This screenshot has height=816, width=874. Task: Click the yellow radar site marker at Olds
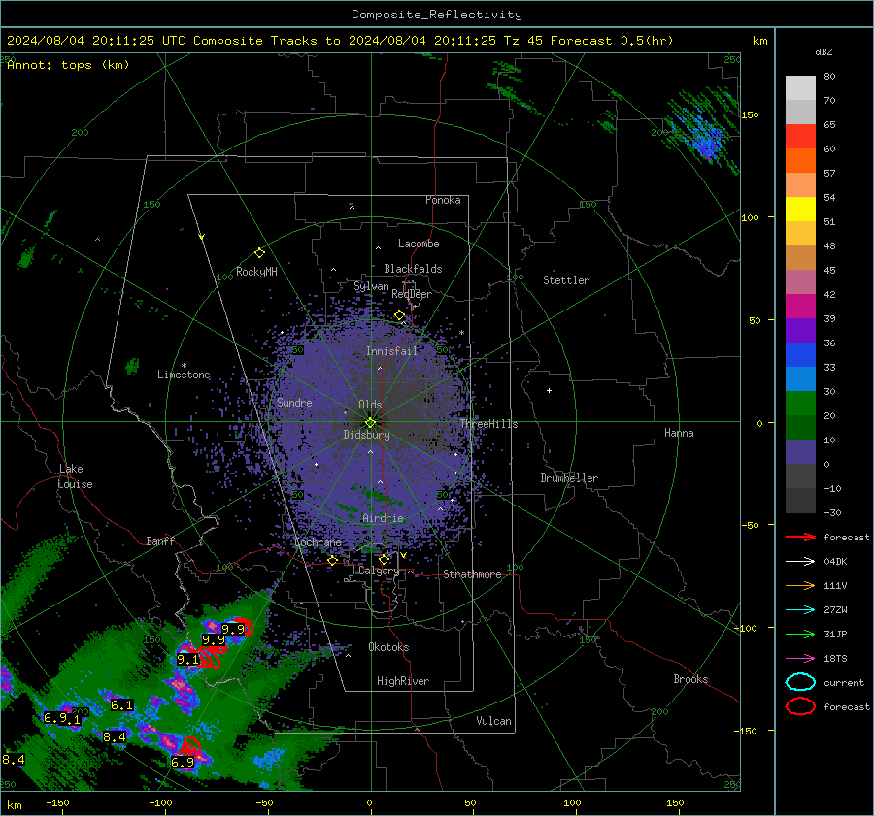370,423
